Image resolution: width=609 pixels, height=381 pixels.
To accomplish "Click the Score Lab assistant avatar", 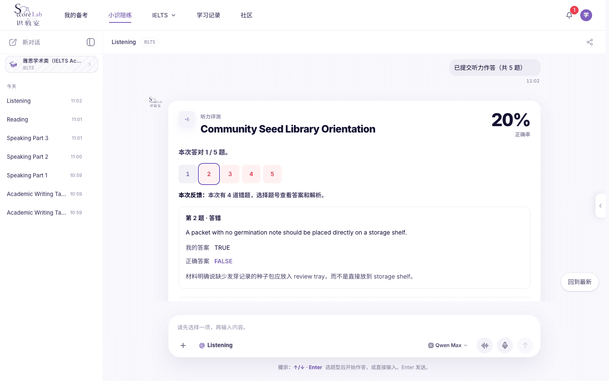I will (x=156, y=102).
